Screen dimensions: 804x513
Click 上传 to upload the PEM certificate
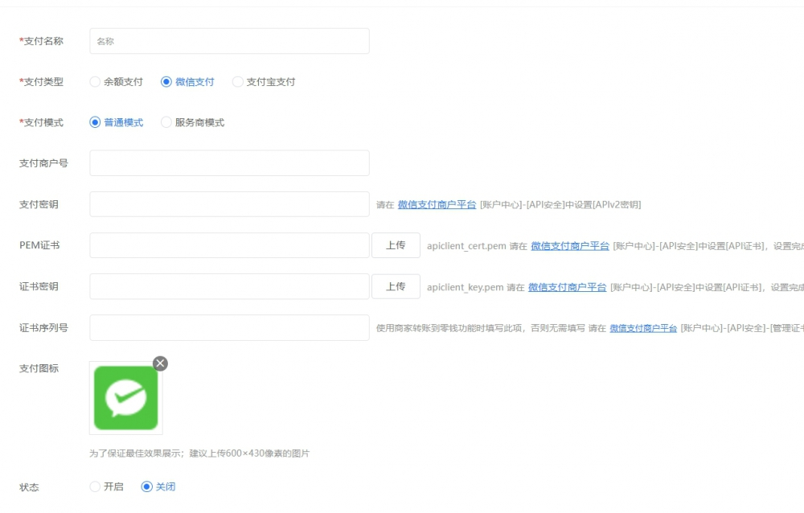point(396,244)
